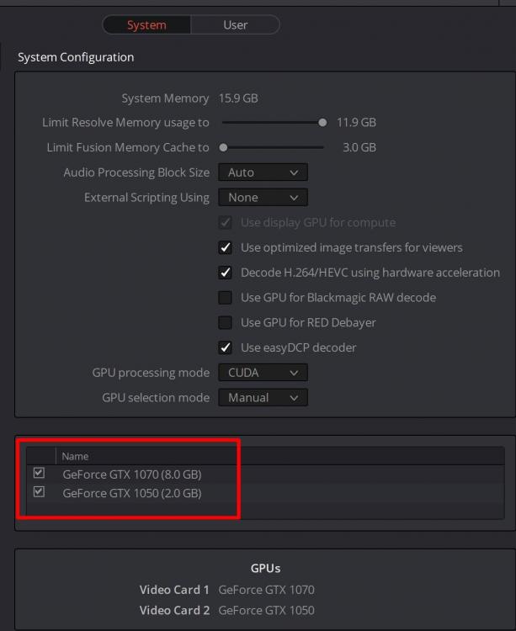The image size is (516, 631).
Task: Uncheck the GeForce GTX 1070 GPU
Action: click(39, 474)
